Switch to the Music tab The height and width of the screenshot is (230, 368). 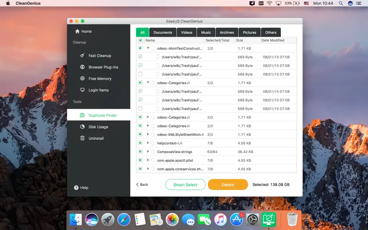point(206,32)
